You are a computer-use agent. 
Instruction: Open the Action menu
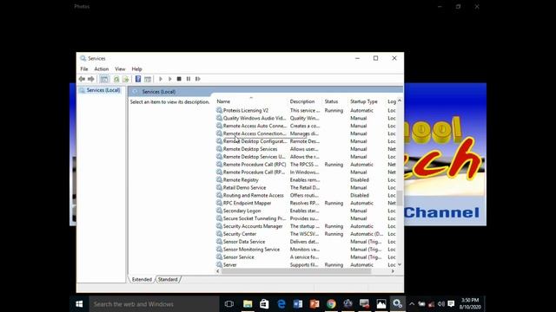point(102,69)
